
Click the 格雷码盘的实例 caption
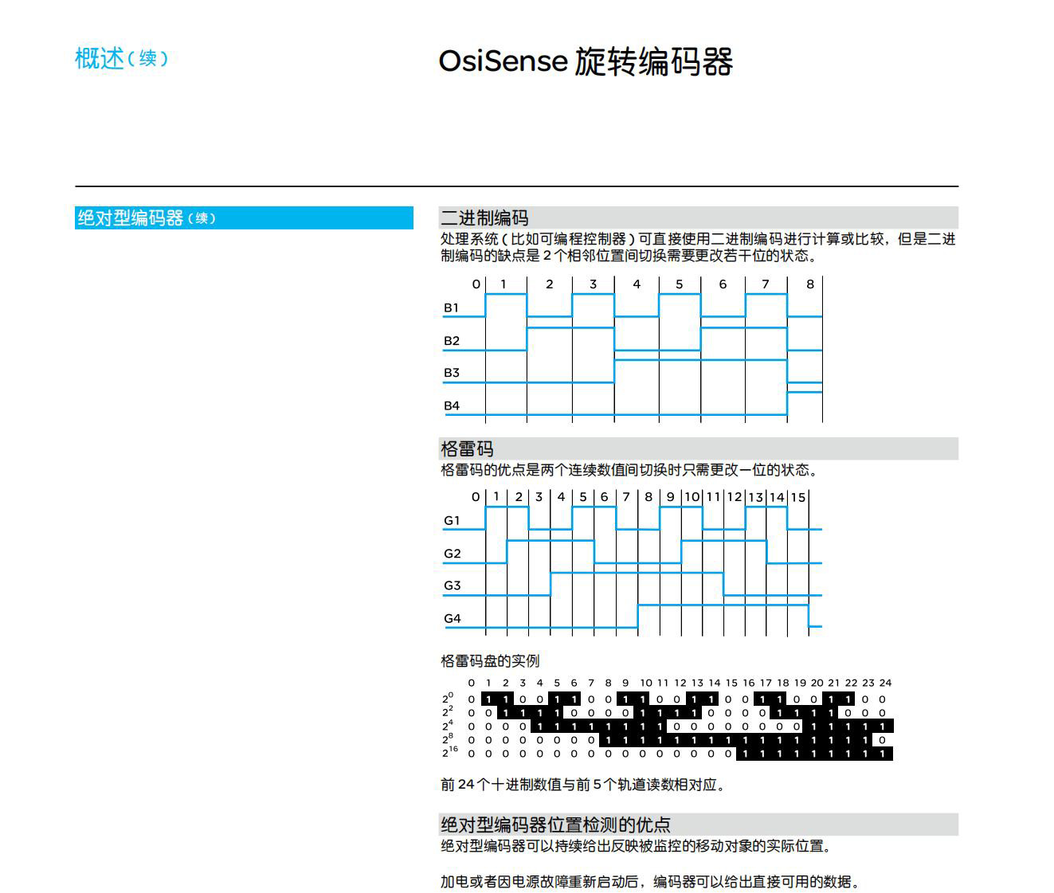pyautogui.click(x=490, y=660)
